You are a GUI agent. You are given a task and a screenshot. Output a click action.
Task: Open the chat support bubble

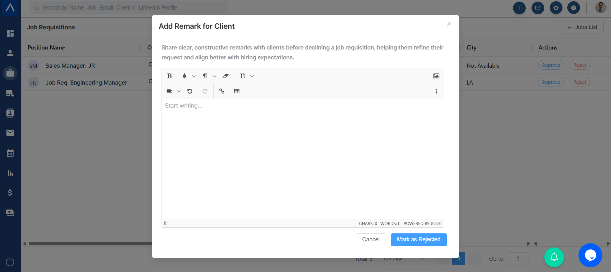(590, 255)
